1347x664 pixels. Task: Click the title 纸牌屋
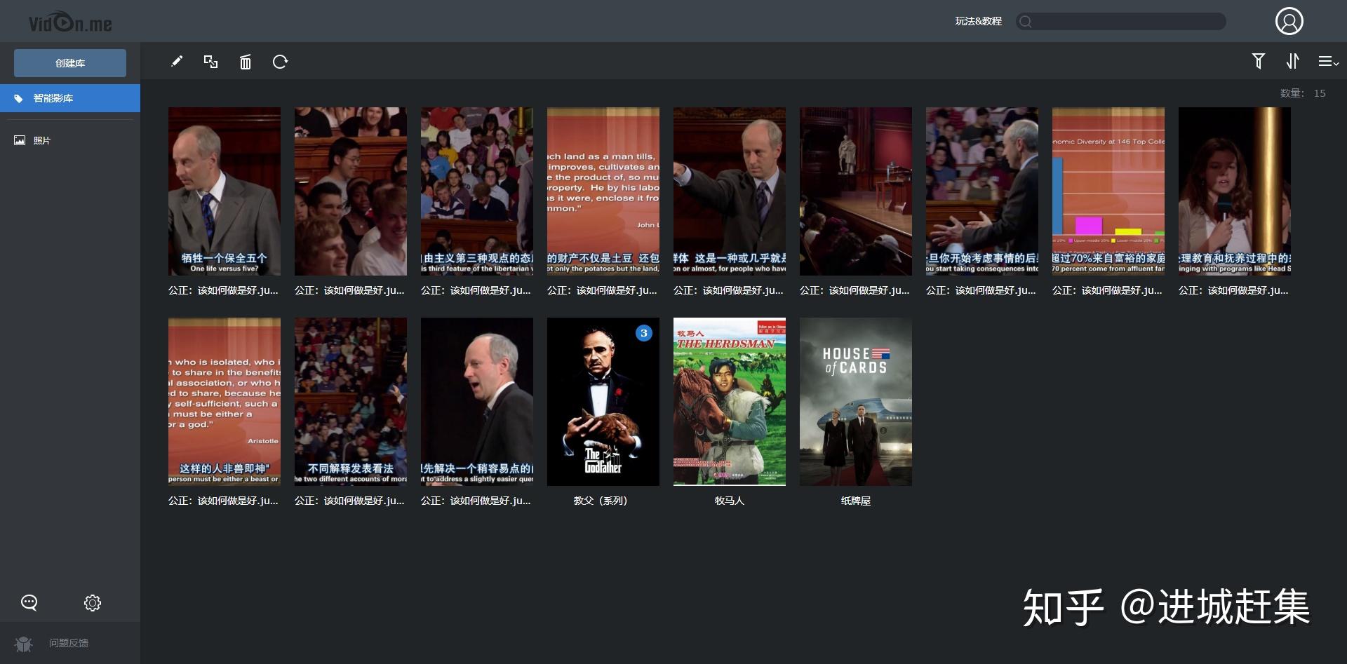point(856,501)
